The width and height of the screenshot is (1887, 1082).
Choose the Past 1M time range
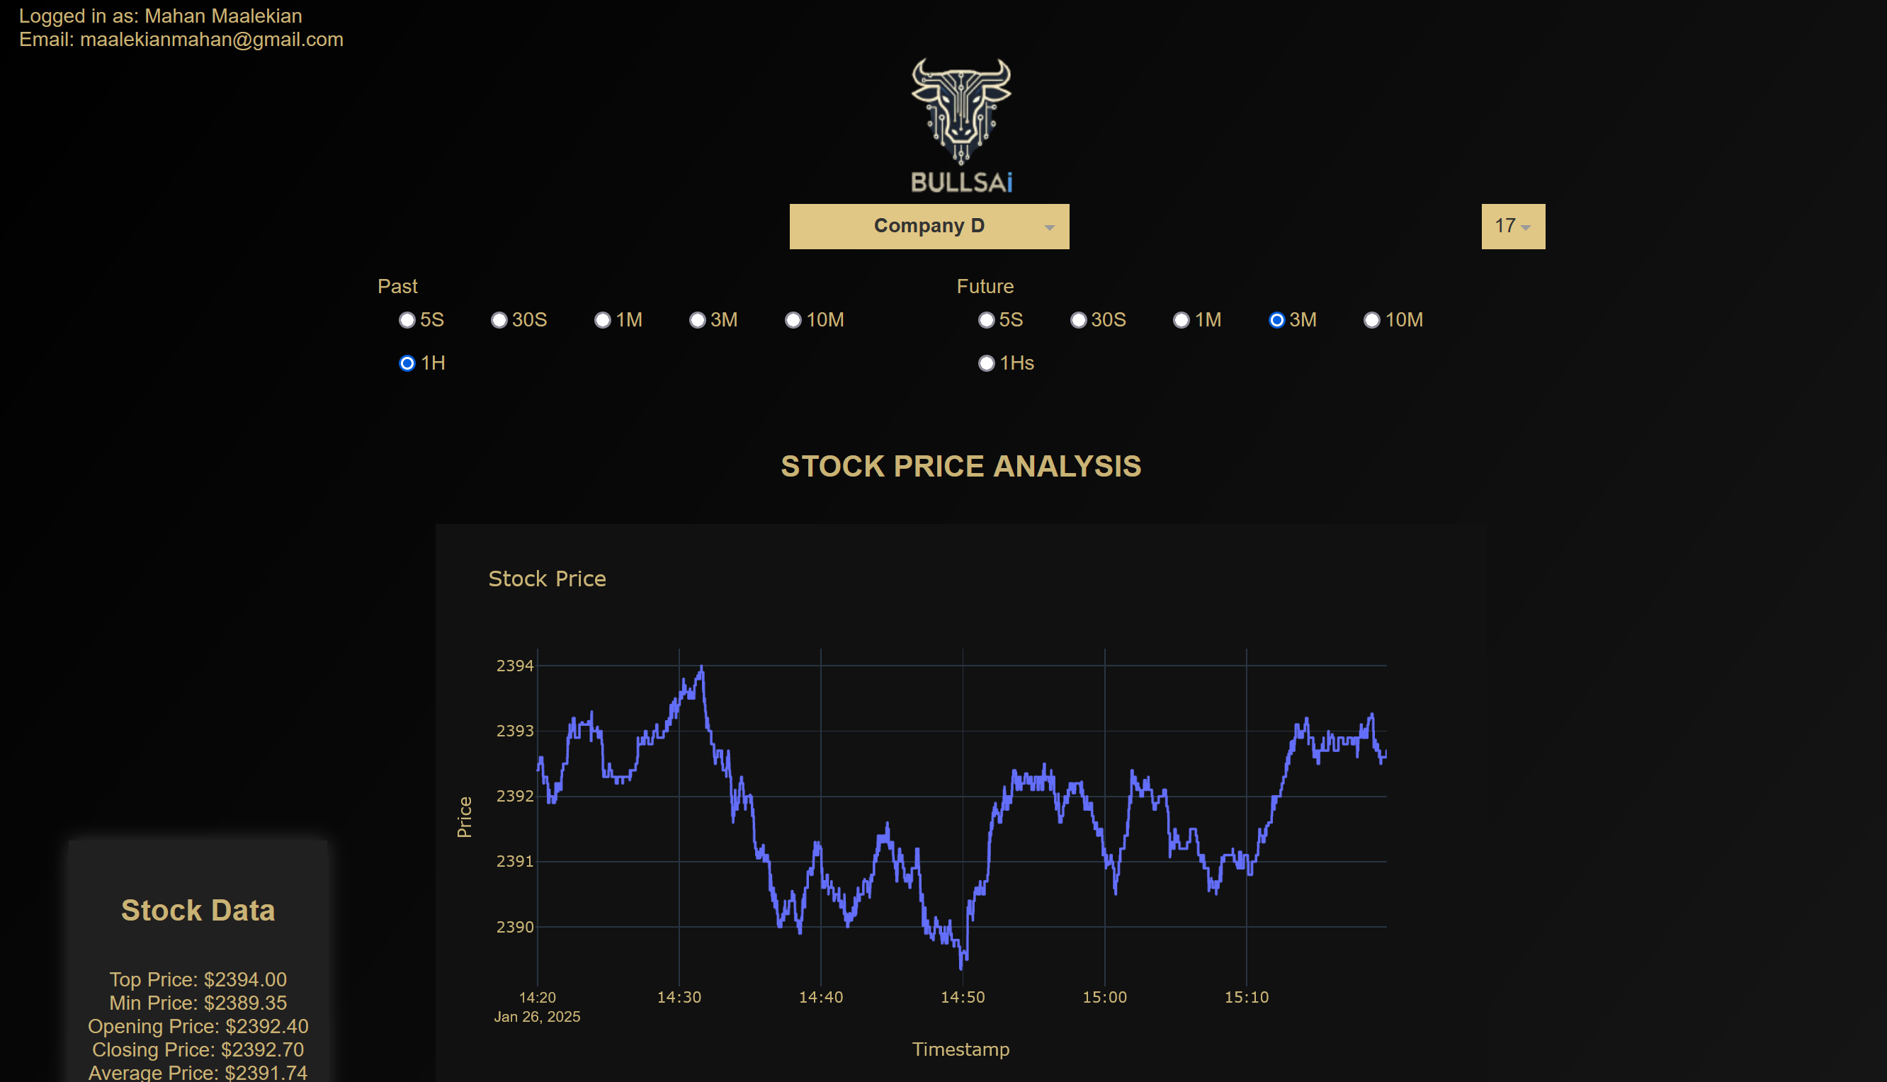(603, 319)
